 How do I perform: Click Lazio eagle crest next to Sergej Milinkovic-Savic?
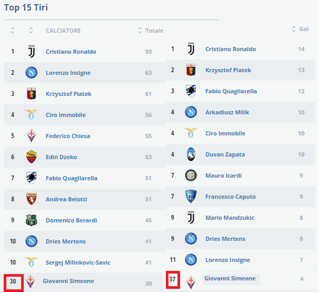click(31, 262)
